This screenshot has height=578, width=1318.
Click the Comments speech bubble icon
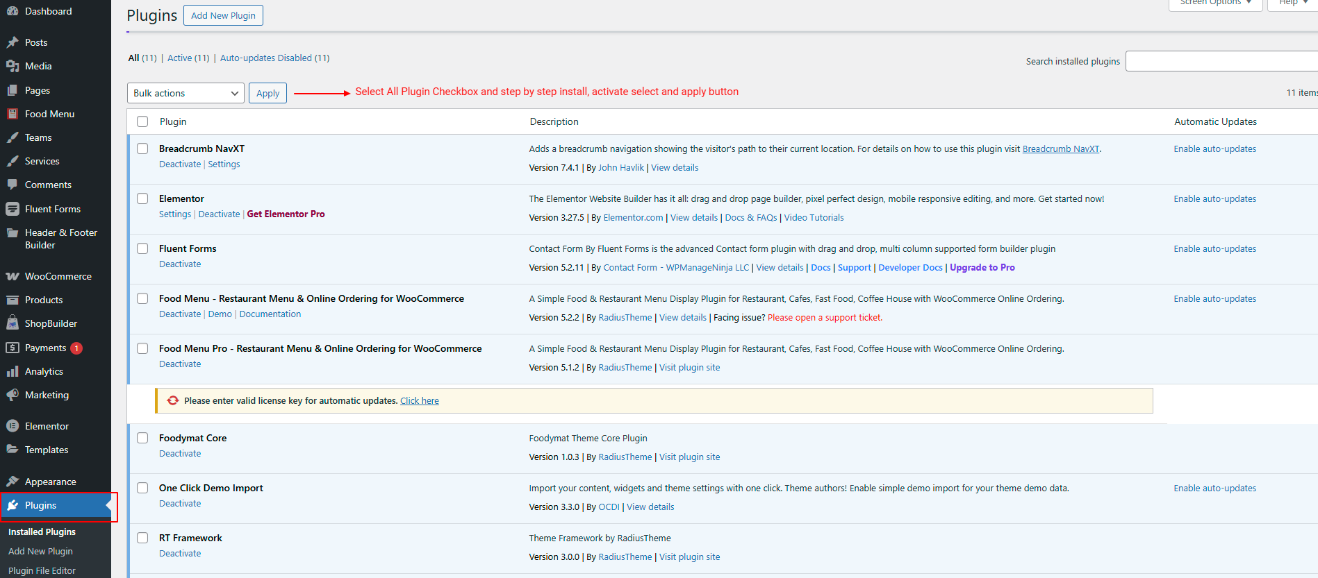click(x=13, y=185)
